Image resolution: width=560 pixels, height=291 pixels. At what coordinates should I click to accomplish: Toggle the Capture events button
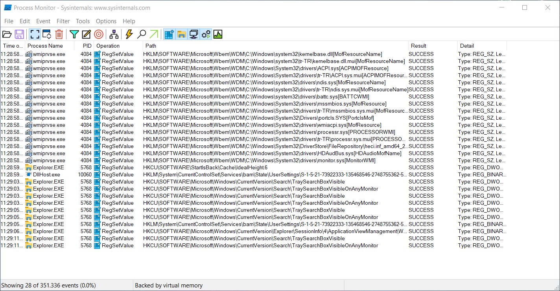pos(35,34)
